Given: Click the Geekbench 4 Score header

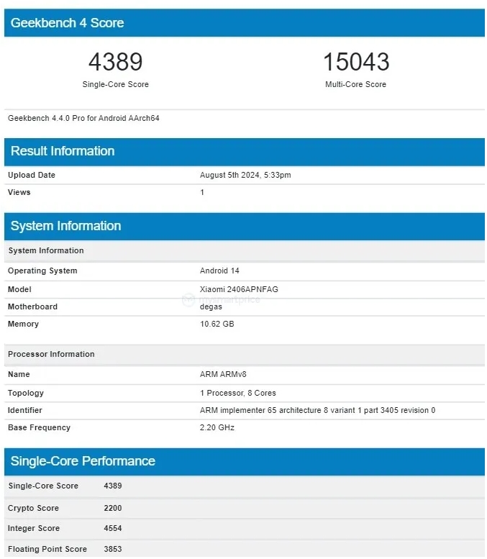Looking at the screenshot, I should tap(67, 23).
